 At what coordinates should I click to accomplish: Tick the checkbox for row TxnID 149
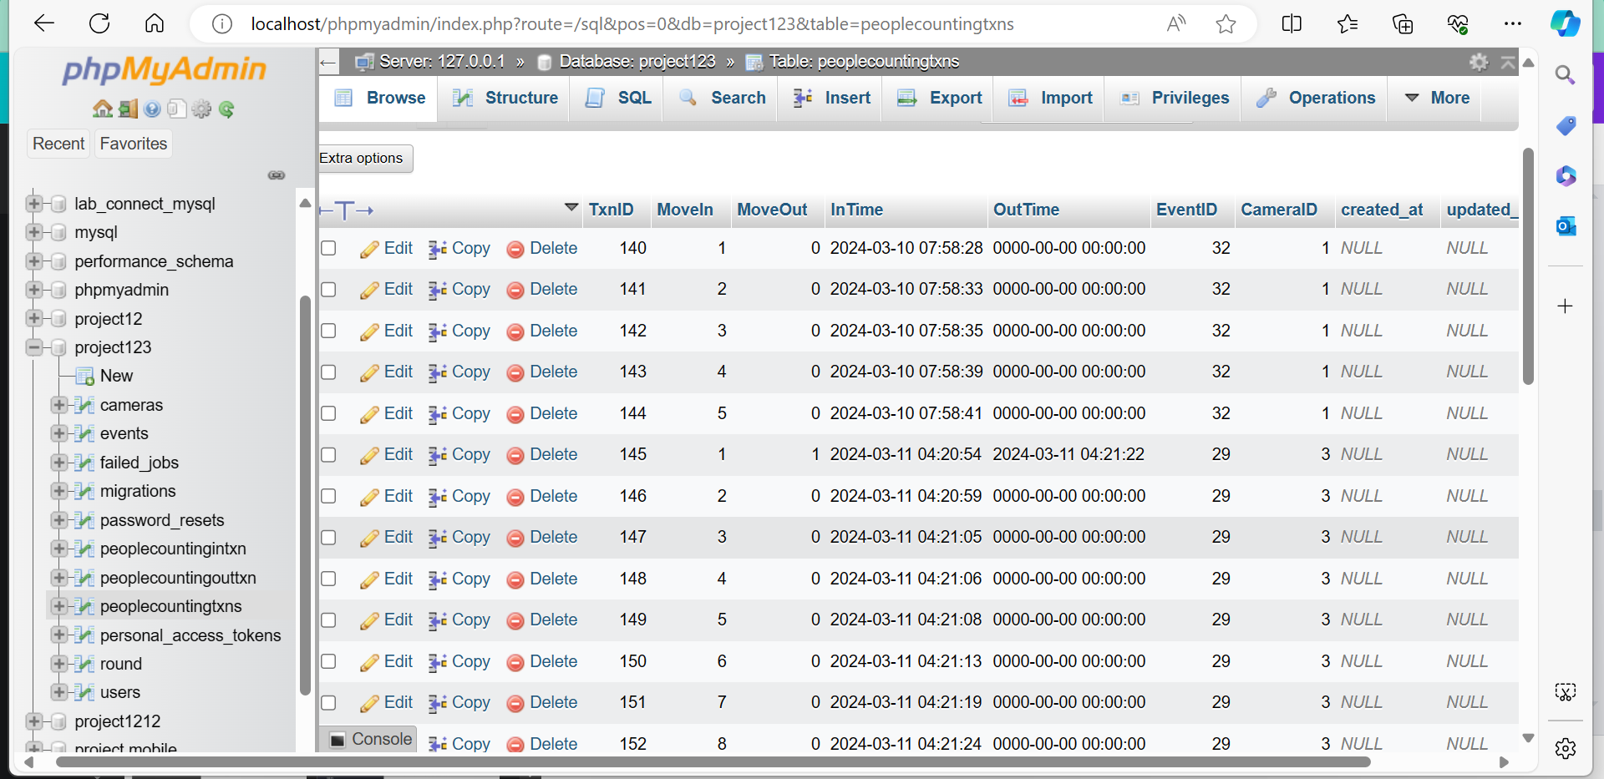329,620
